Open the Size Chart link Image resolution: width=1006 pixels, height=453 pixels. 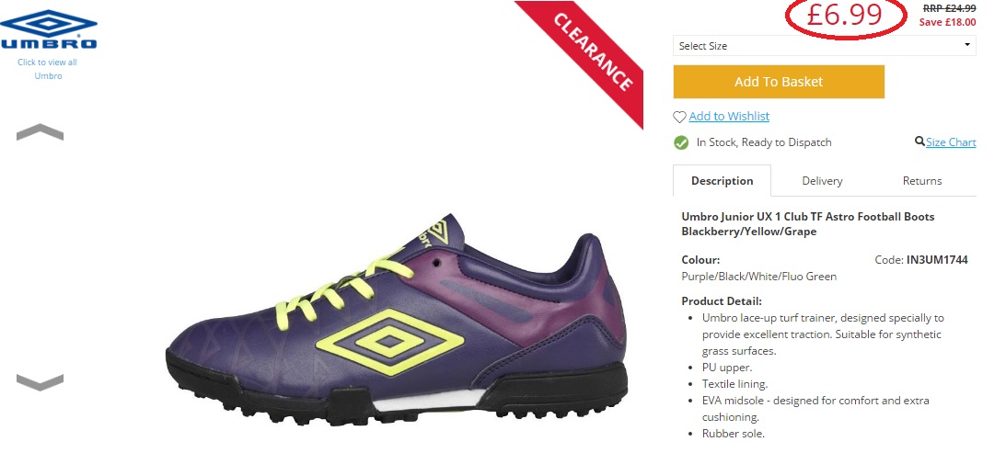[x=951, y=142]
